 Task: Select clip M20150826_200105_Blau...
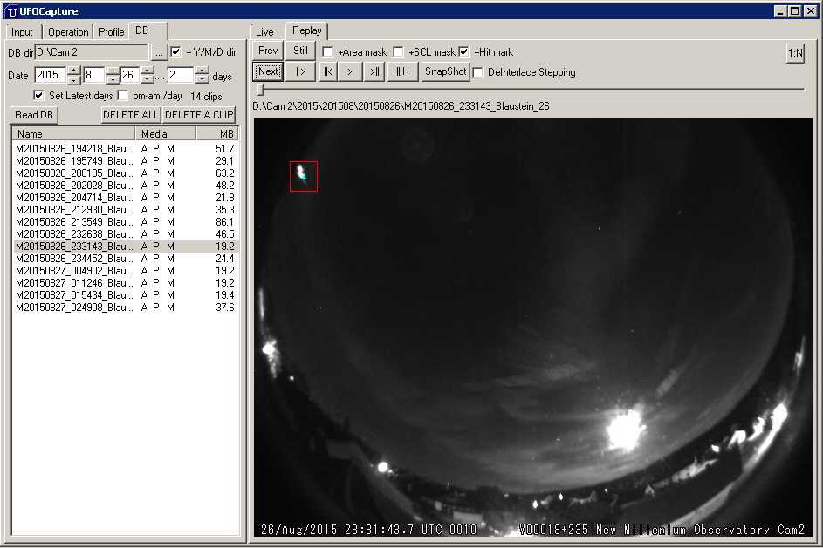(x=126, y=173)
